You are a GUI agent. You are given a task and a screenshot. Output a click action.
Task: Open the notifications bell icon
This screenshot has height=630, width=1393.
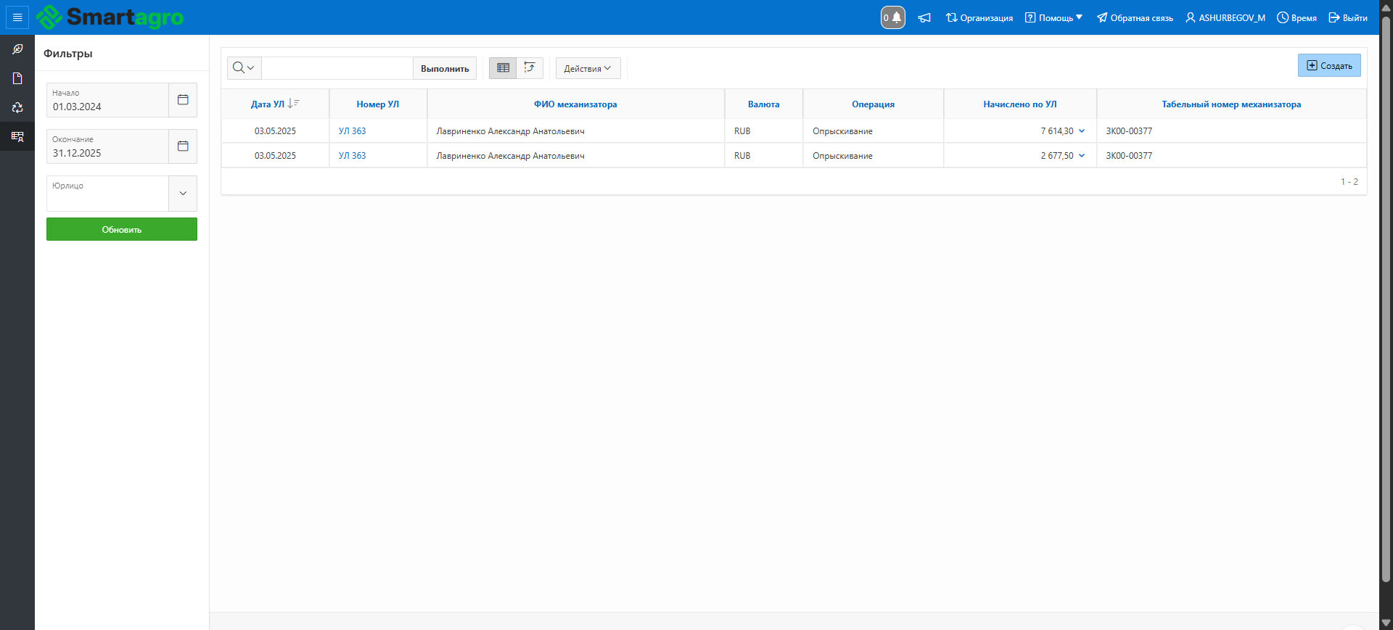pyautogui.click(x=893, y=17)
